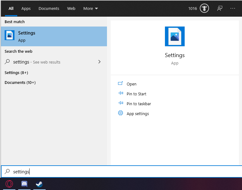Click the feedback person icon
The width and height of the screenshot is (242, 190).
pos(220,8)
